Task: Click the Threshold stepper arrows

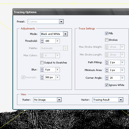Action: pyautogui.click(x=42, y=41)
